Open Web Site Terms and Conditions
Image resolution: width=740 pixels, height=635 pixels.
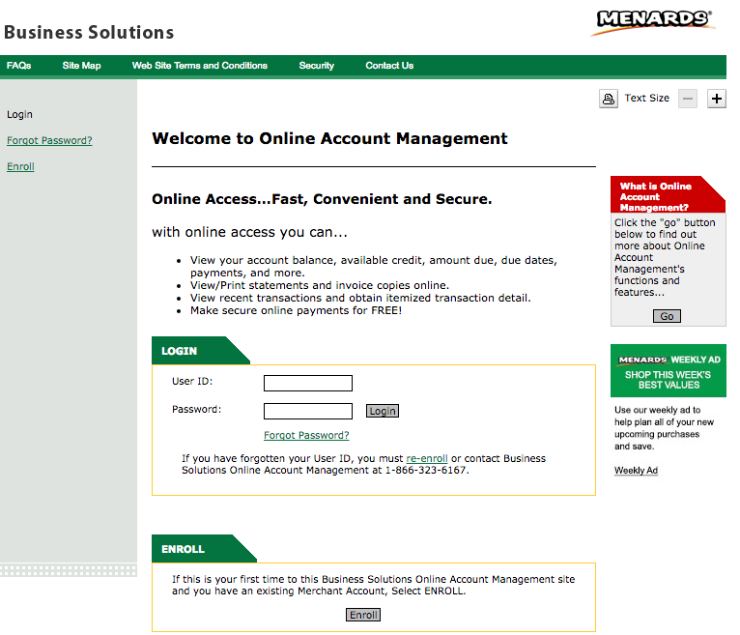(200, 66)
